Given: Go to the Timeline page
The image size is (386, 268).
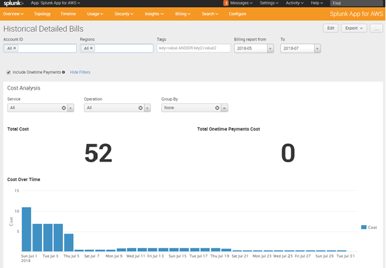Looking at the screenshot, I should [x=68, y=14].
